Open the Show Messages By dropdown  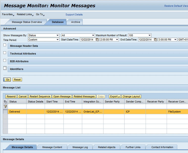[x=43, y=36]
